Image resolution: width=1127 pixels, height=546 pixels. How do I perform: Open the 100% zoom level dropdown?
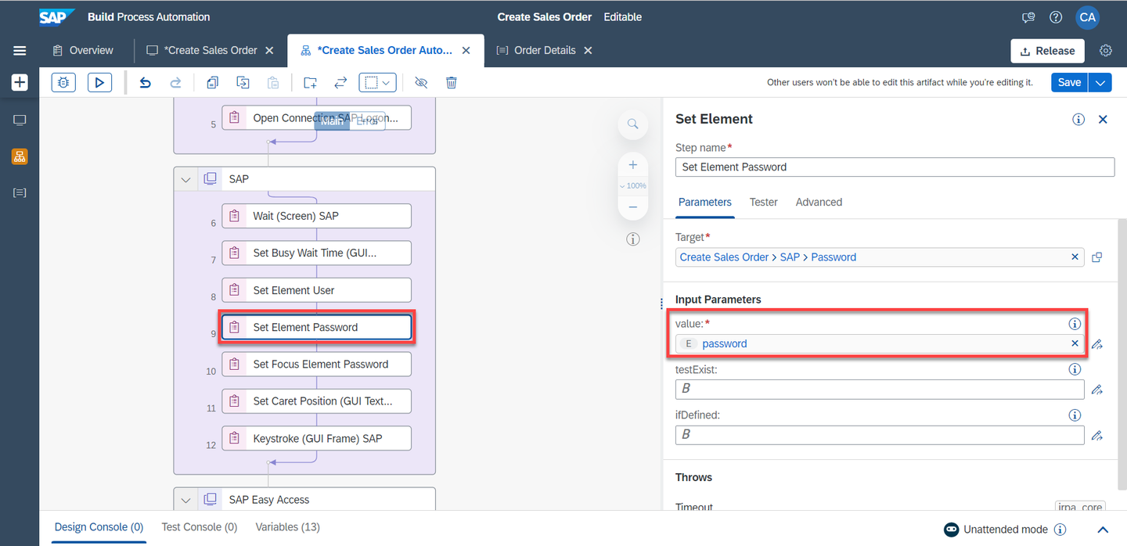point(633,186)
